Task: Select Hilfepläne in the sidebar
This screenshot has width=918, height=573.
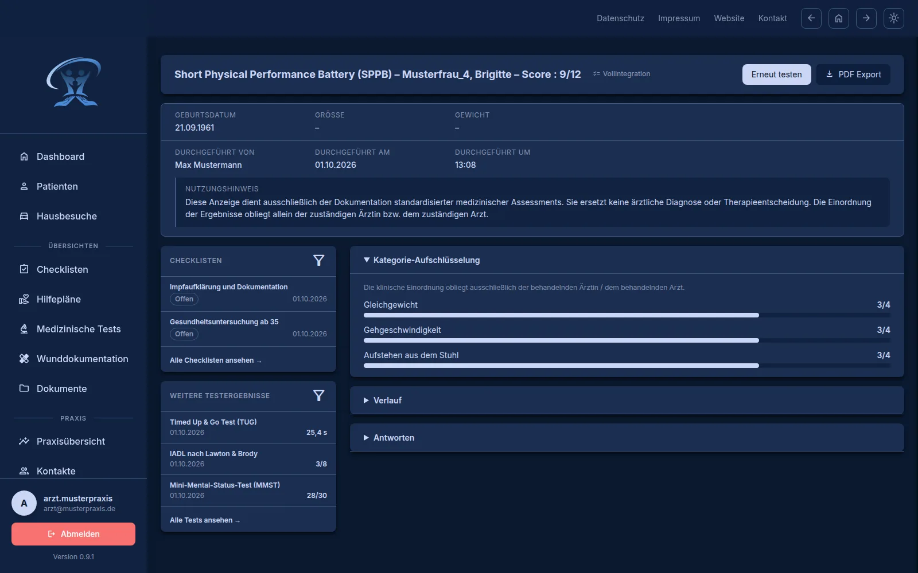Action: click(73, 299)
